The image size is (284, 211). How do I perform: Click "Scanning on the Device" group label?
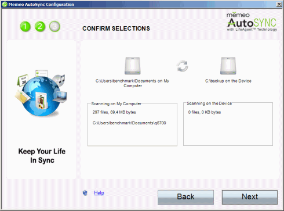[x=209, y=103]
